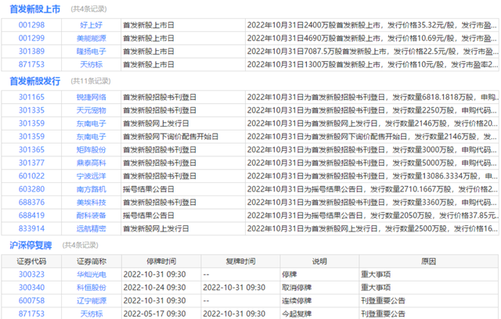
Task: Open stock code 301377 link
Action: click(x=31, y=163)
